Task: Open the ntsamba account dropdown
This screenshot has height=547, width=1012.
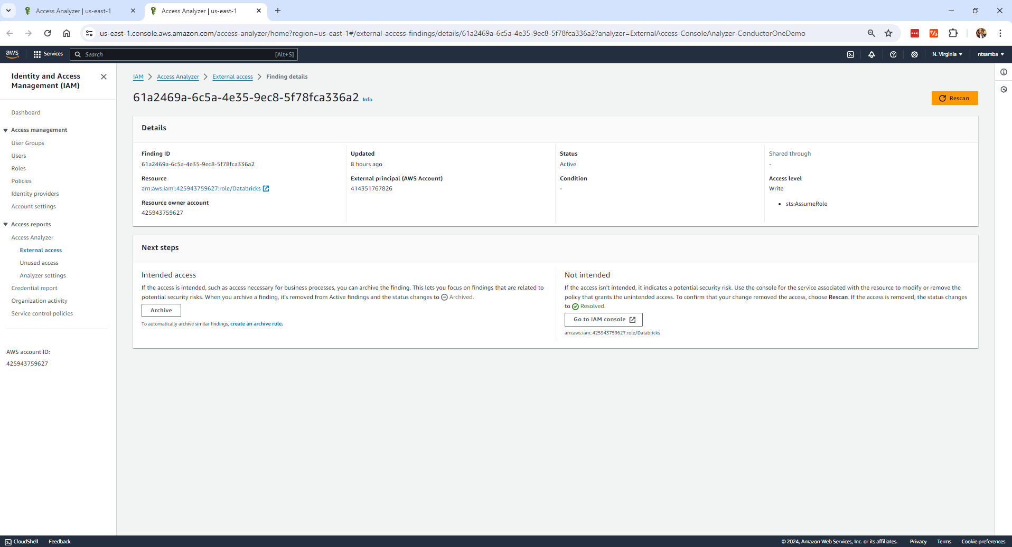Action: [x=990, y=54]
